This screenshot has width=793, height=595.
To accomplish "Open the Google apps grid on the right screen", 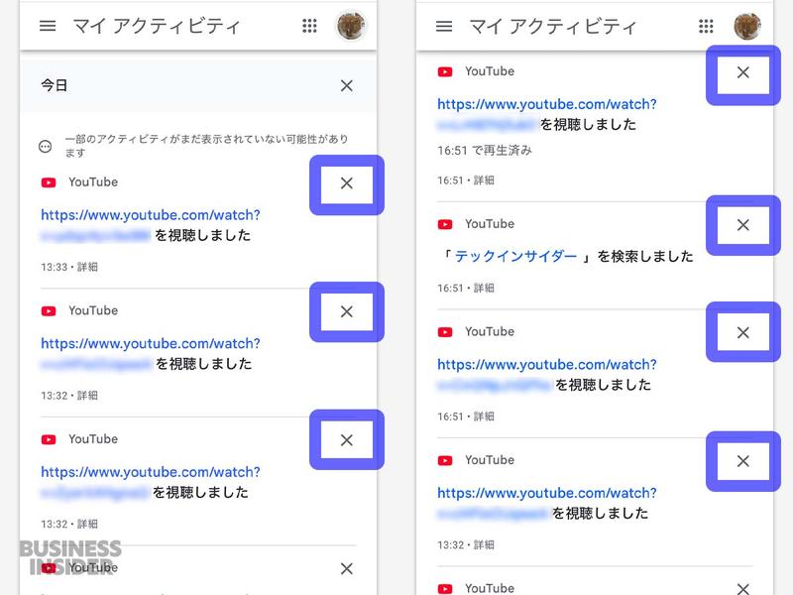I will pos(706,26).
